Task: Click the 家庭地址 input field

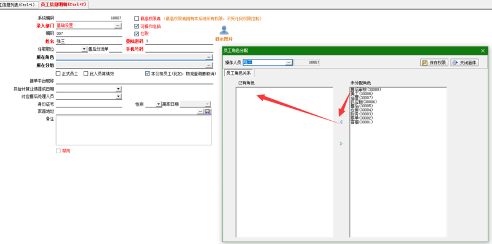Action: coord(126,112)
